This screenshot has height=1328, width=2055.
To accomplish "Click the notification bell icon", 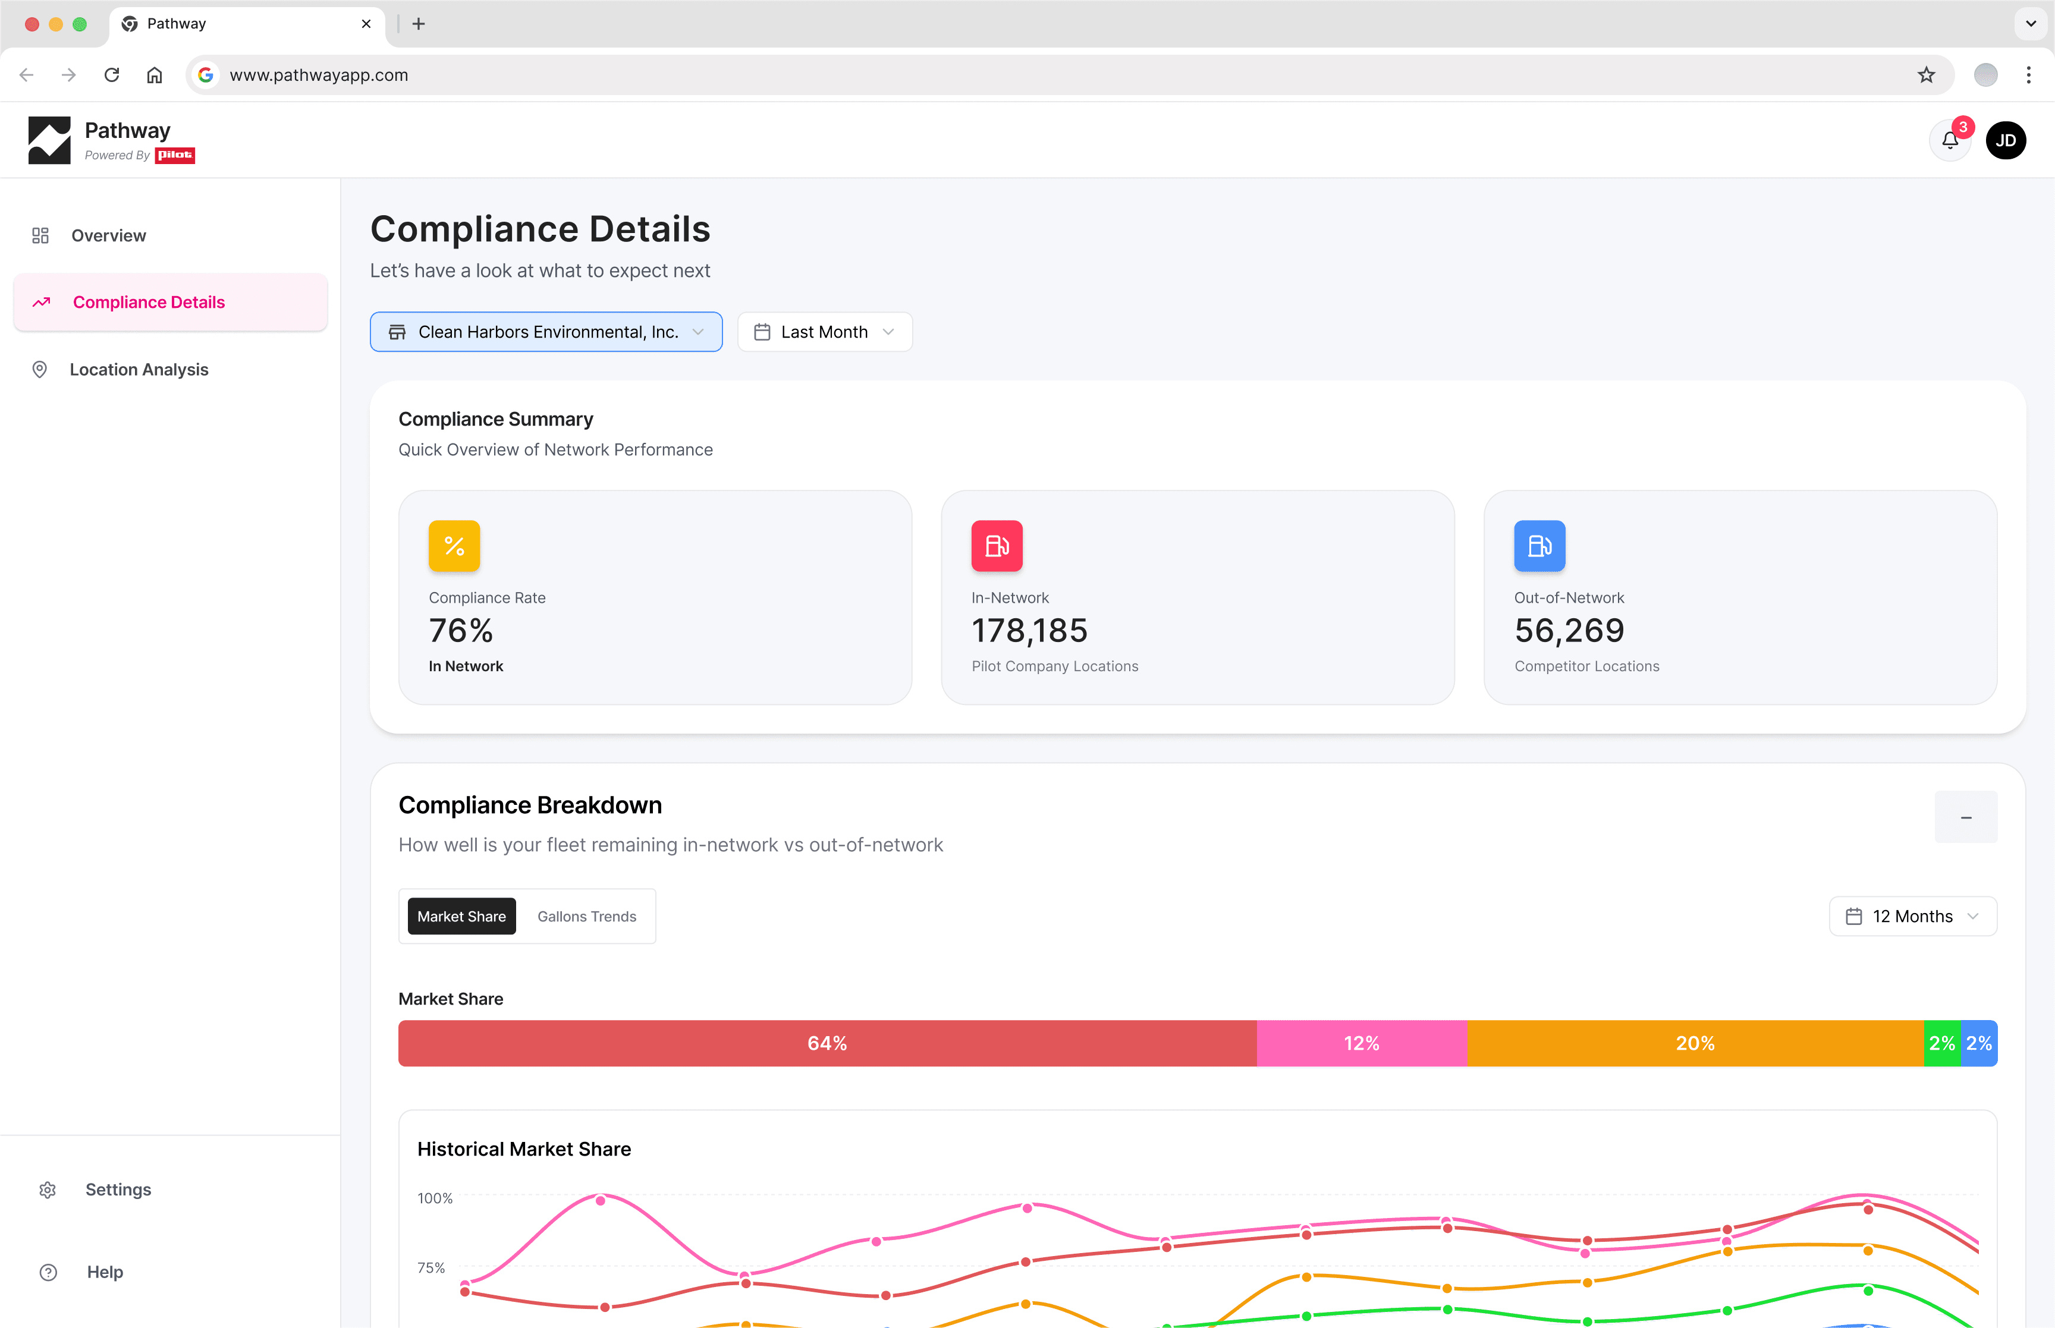I will (x=1949, y=140).
